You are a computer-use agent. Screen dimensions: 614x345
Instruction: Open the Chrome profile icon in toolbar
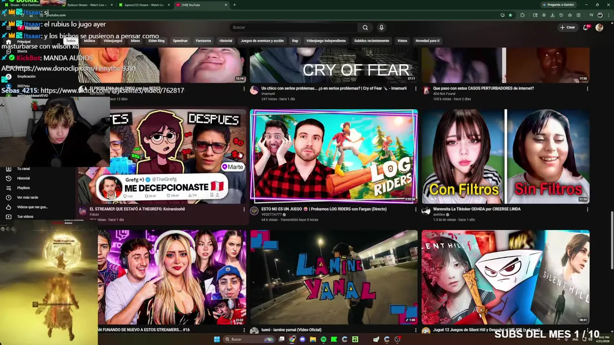pyautogui.click(x=600, y=15)
